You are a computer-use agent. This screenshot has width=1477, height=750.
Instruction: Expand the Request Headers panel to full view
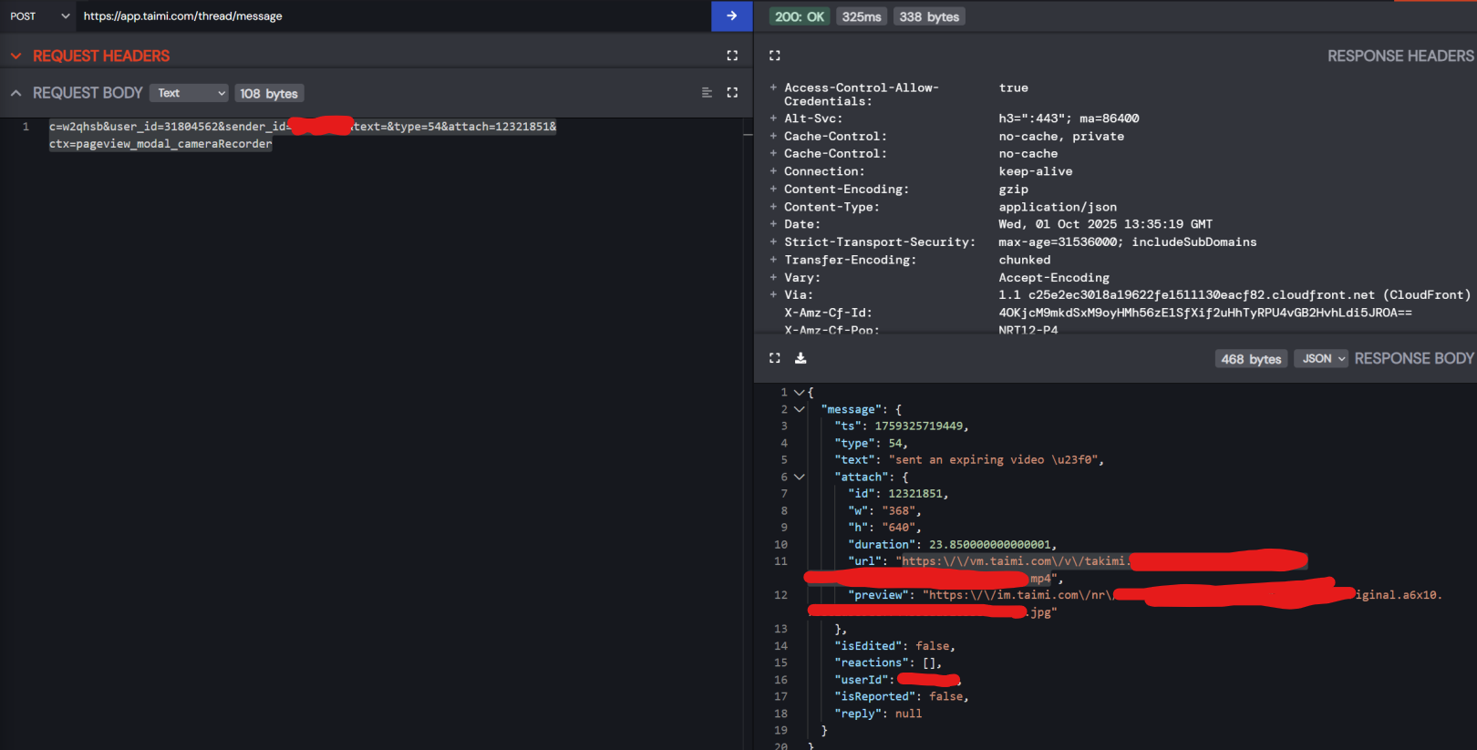(732, 56)
